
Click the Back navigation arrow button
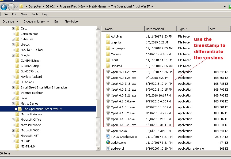point(4,6)
